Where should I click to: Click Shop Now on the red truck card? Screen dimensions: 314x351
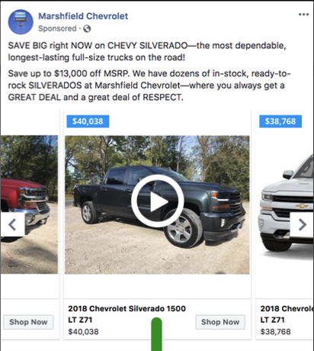tap(28, 322)
